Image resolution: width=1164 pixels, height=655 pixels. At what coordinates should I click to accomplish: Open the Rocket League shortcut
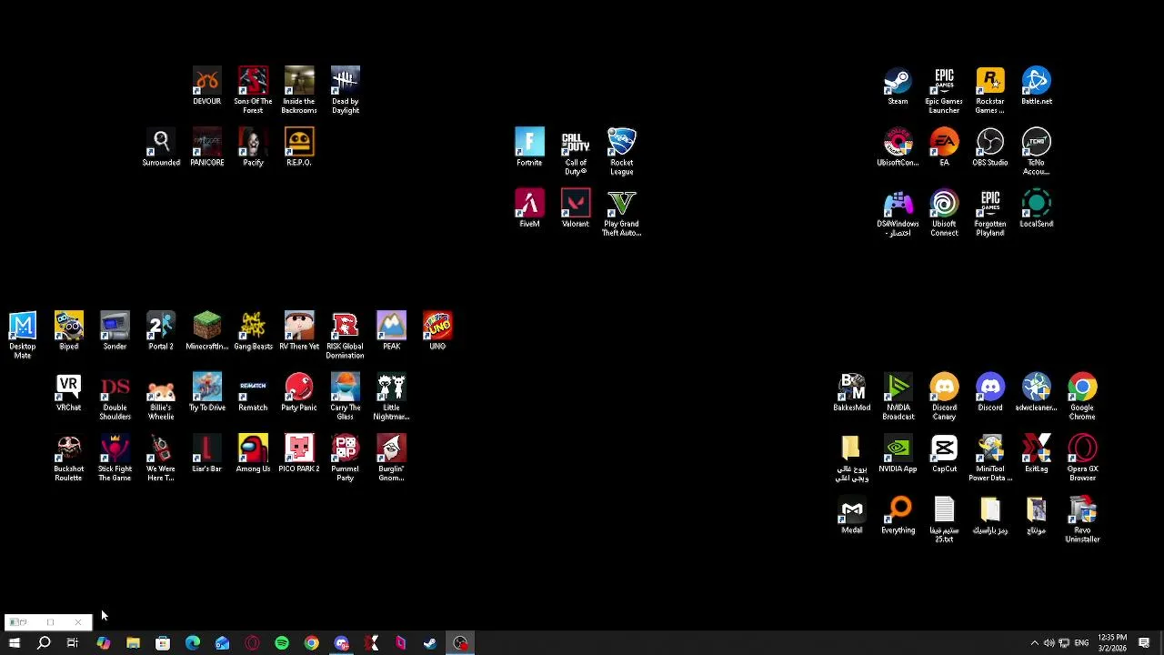622,152
